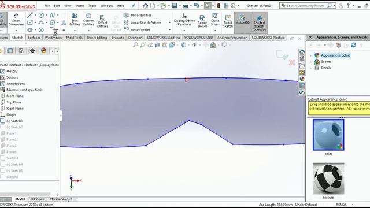370x208 pixels.
Task: Select the texture appearance thumbnail
Action: pyautogui.click(x=328, y=179)
